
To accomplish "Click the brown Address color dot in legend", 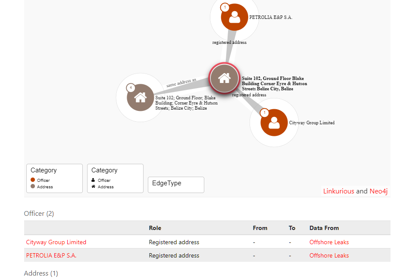I will (x=33, y=187).
